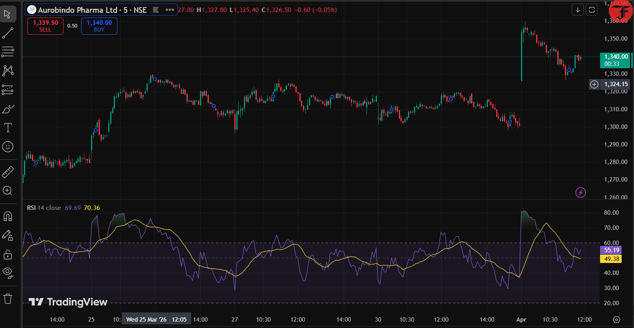Viewport: 634px width, 328px height.
Task: Open the Fibonacci retracement tools
Action: click(x=8, y=52)
